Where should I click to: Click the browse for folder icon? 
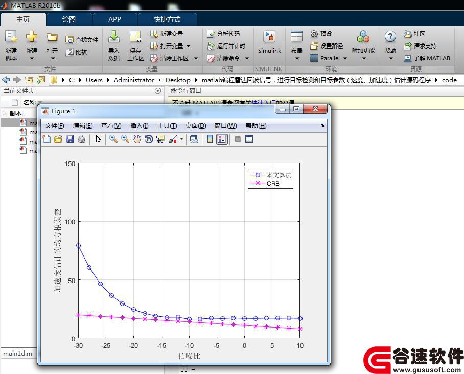point(40,80)
